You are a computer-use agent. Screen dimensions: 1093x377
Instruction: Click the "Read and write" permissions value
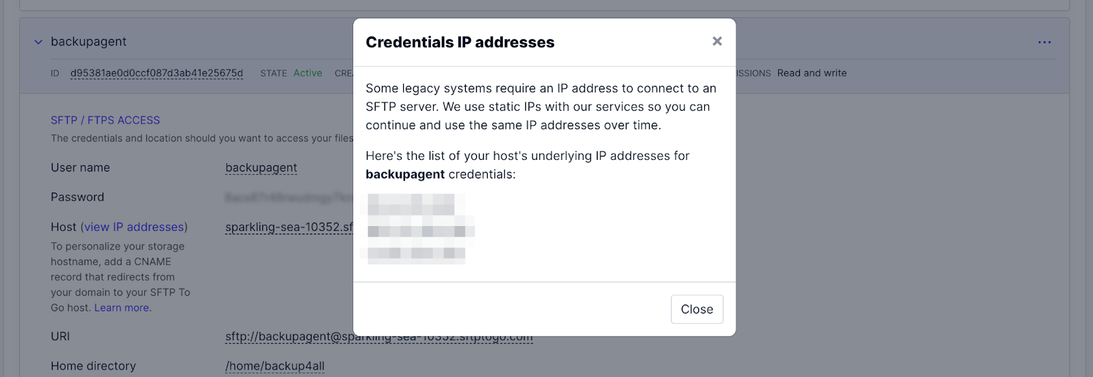[x=812, y=73]
